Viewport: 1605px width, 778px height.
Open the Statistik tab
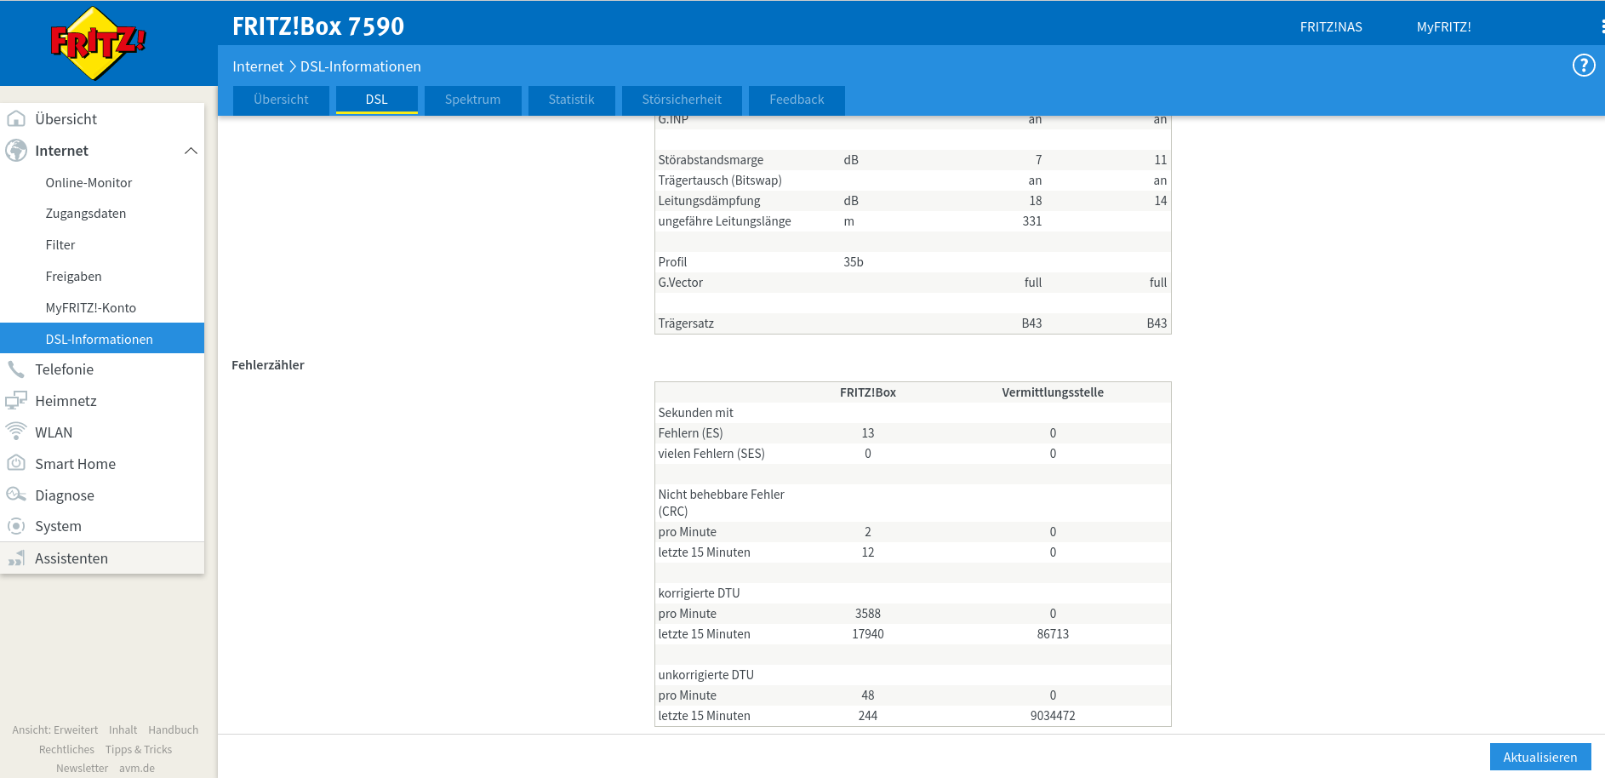tap(571, 100)
